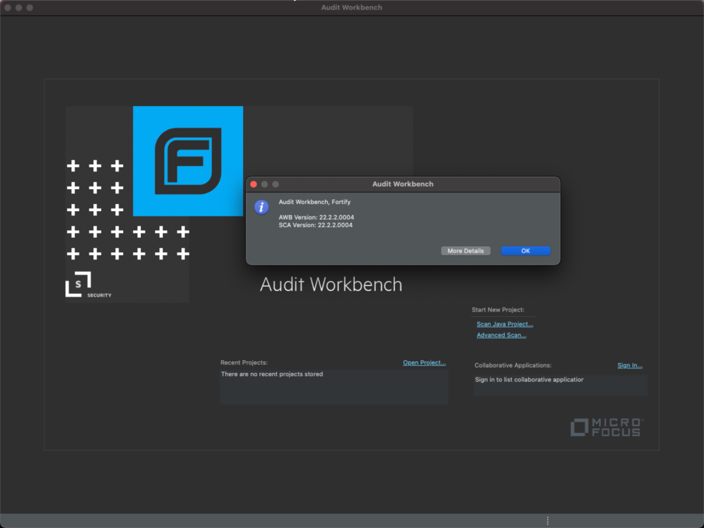Open More Details about the version
This screenshot has width=704, height=528.
coord(465,250)
